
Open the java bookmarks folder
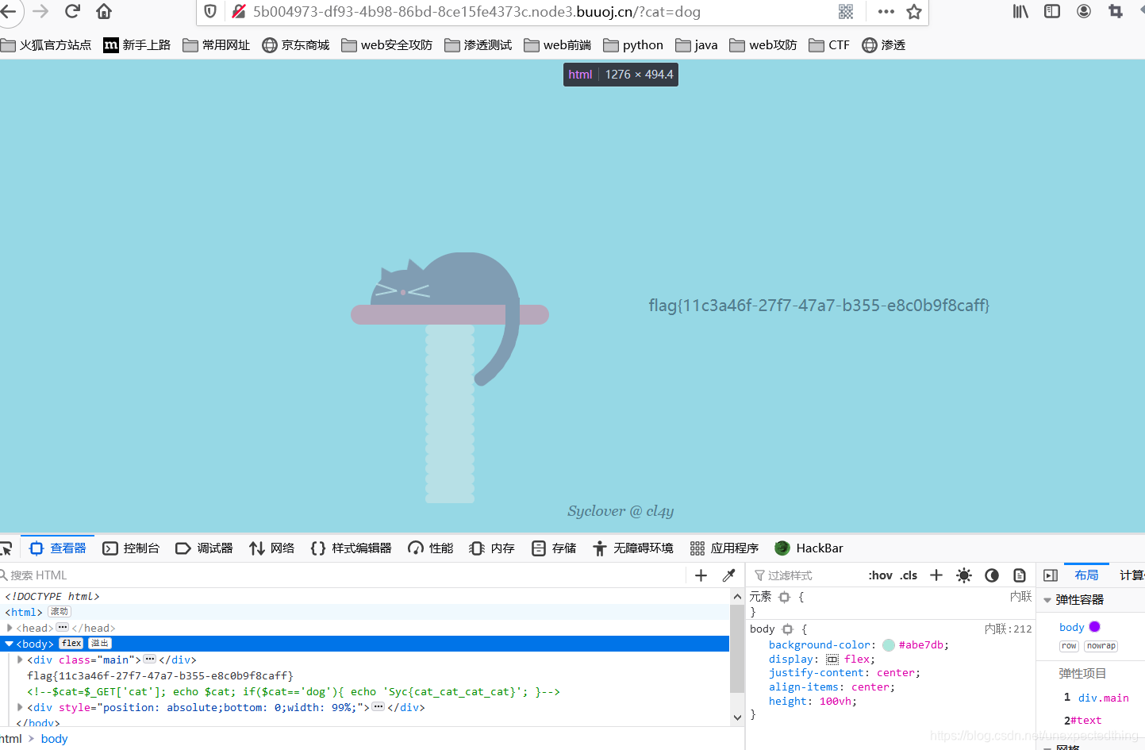tap(697, 45)
